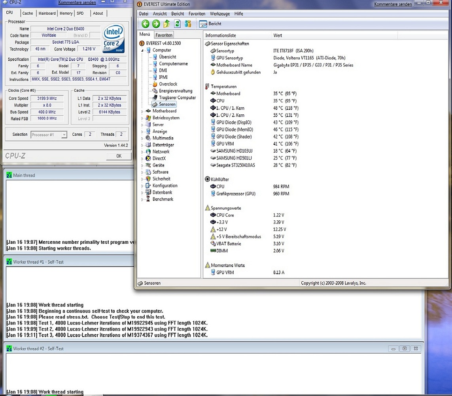The image size is (452, 396).
Task: Click the Worker thread #1 window icon
Action: pos(9,262)
